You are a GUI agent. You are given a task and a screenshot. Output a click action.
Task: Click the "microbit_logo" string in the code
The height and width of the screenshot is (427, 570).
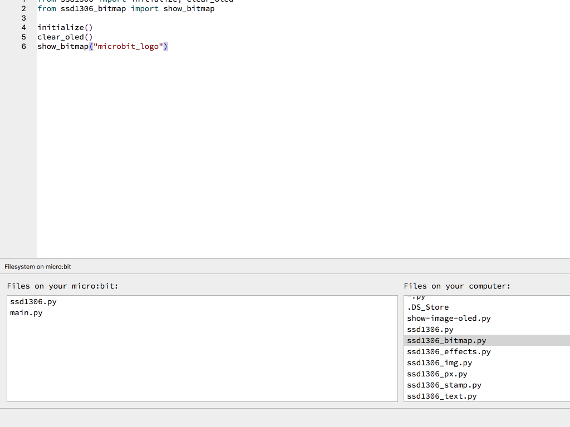129,47
